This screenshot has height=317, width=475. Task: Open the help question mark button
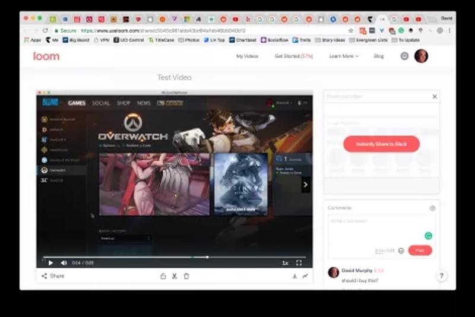point(441,276)
